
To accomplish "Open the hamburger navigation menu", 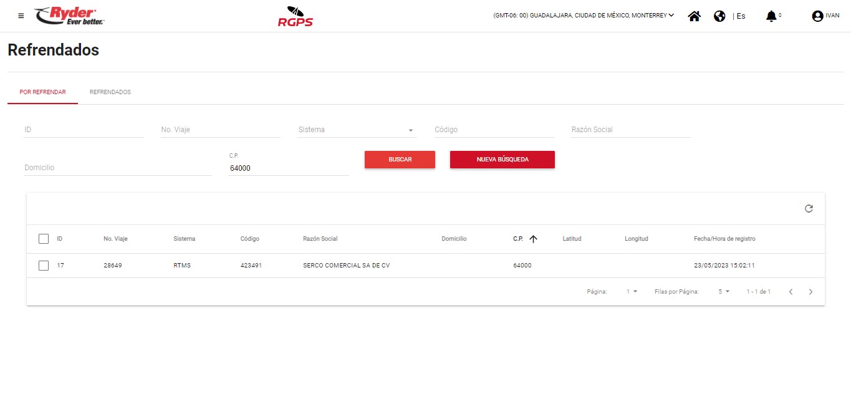I will click(21, 16).
